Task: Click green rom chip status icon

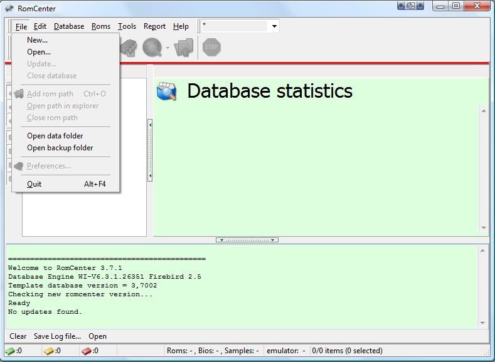Action: point(10,351)
